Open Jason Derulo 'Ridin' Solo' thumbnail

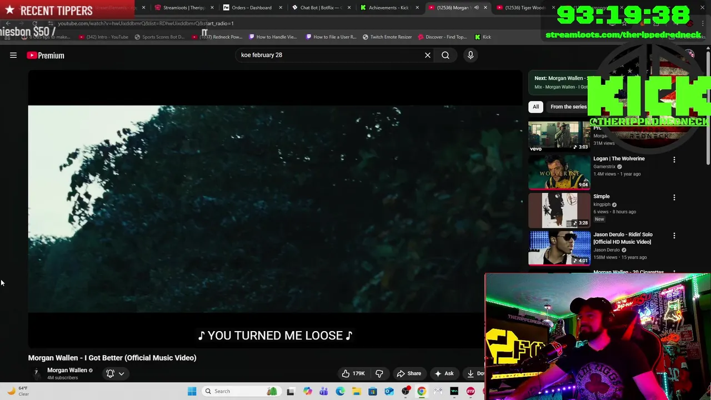pyautogui.click(x=559, y=248)
